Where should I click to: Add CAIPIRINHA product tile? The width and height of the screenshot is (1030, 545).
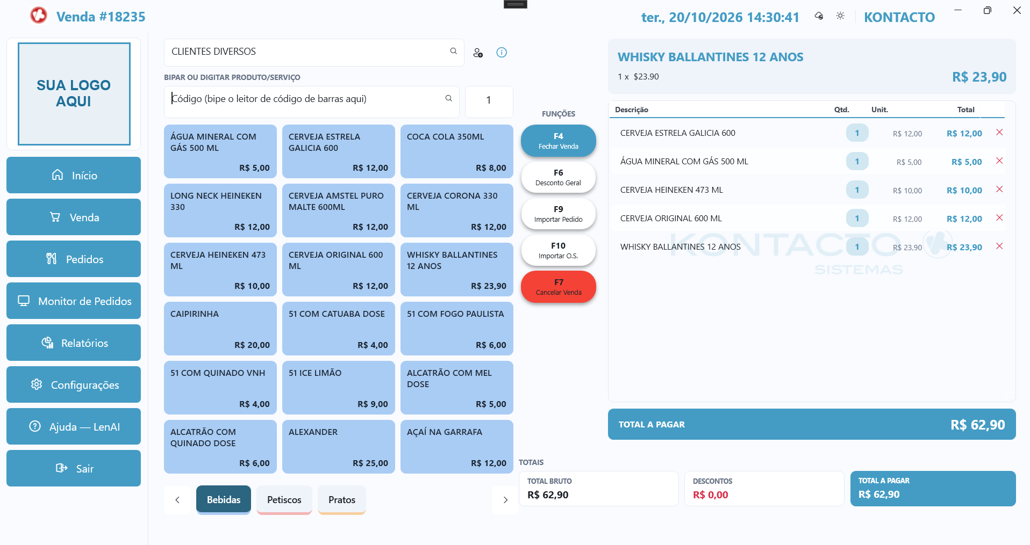coord(220,329)
